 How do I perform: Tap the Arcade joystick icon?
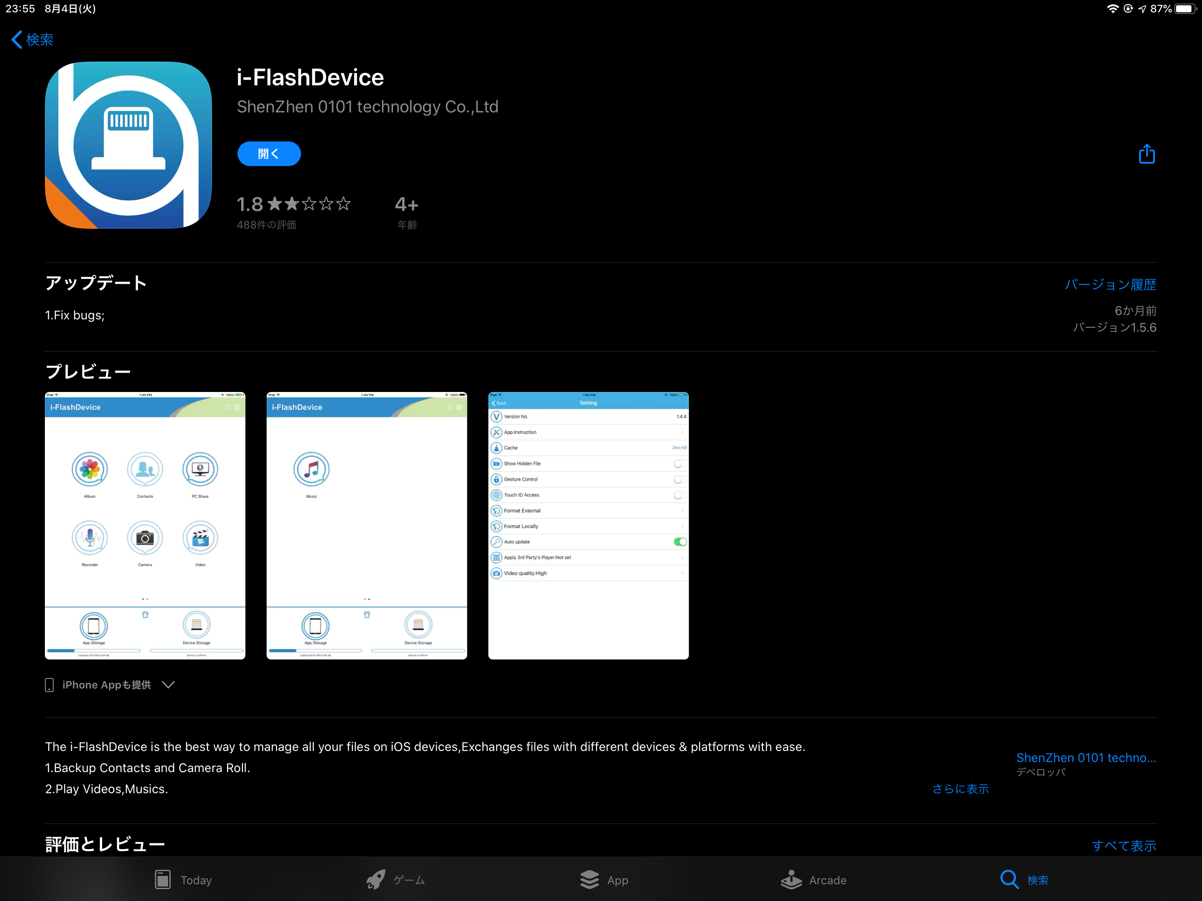791,879
